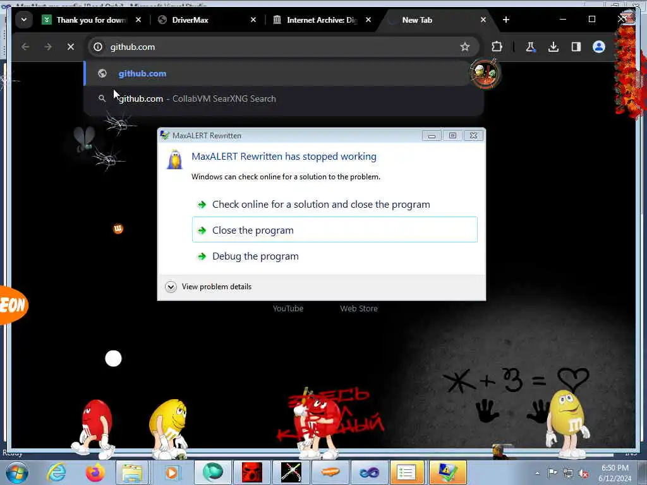Close the Internet Archive tab
Viewport: 647px width, 485px height.
point(368,20)
